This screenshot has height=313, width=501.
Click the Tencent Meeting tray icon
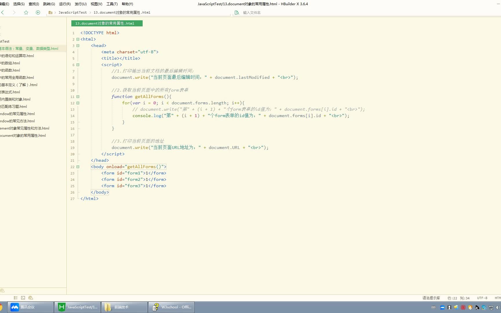[x=442, y=307]
